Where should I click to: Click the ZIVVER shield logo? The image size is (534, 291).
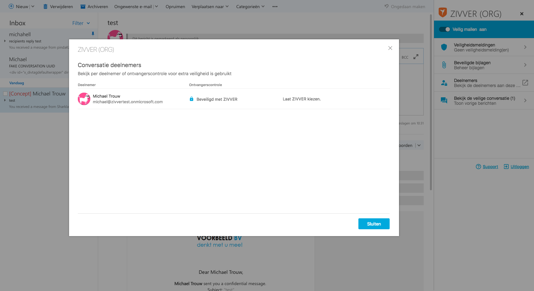click(x=442, y=12)
